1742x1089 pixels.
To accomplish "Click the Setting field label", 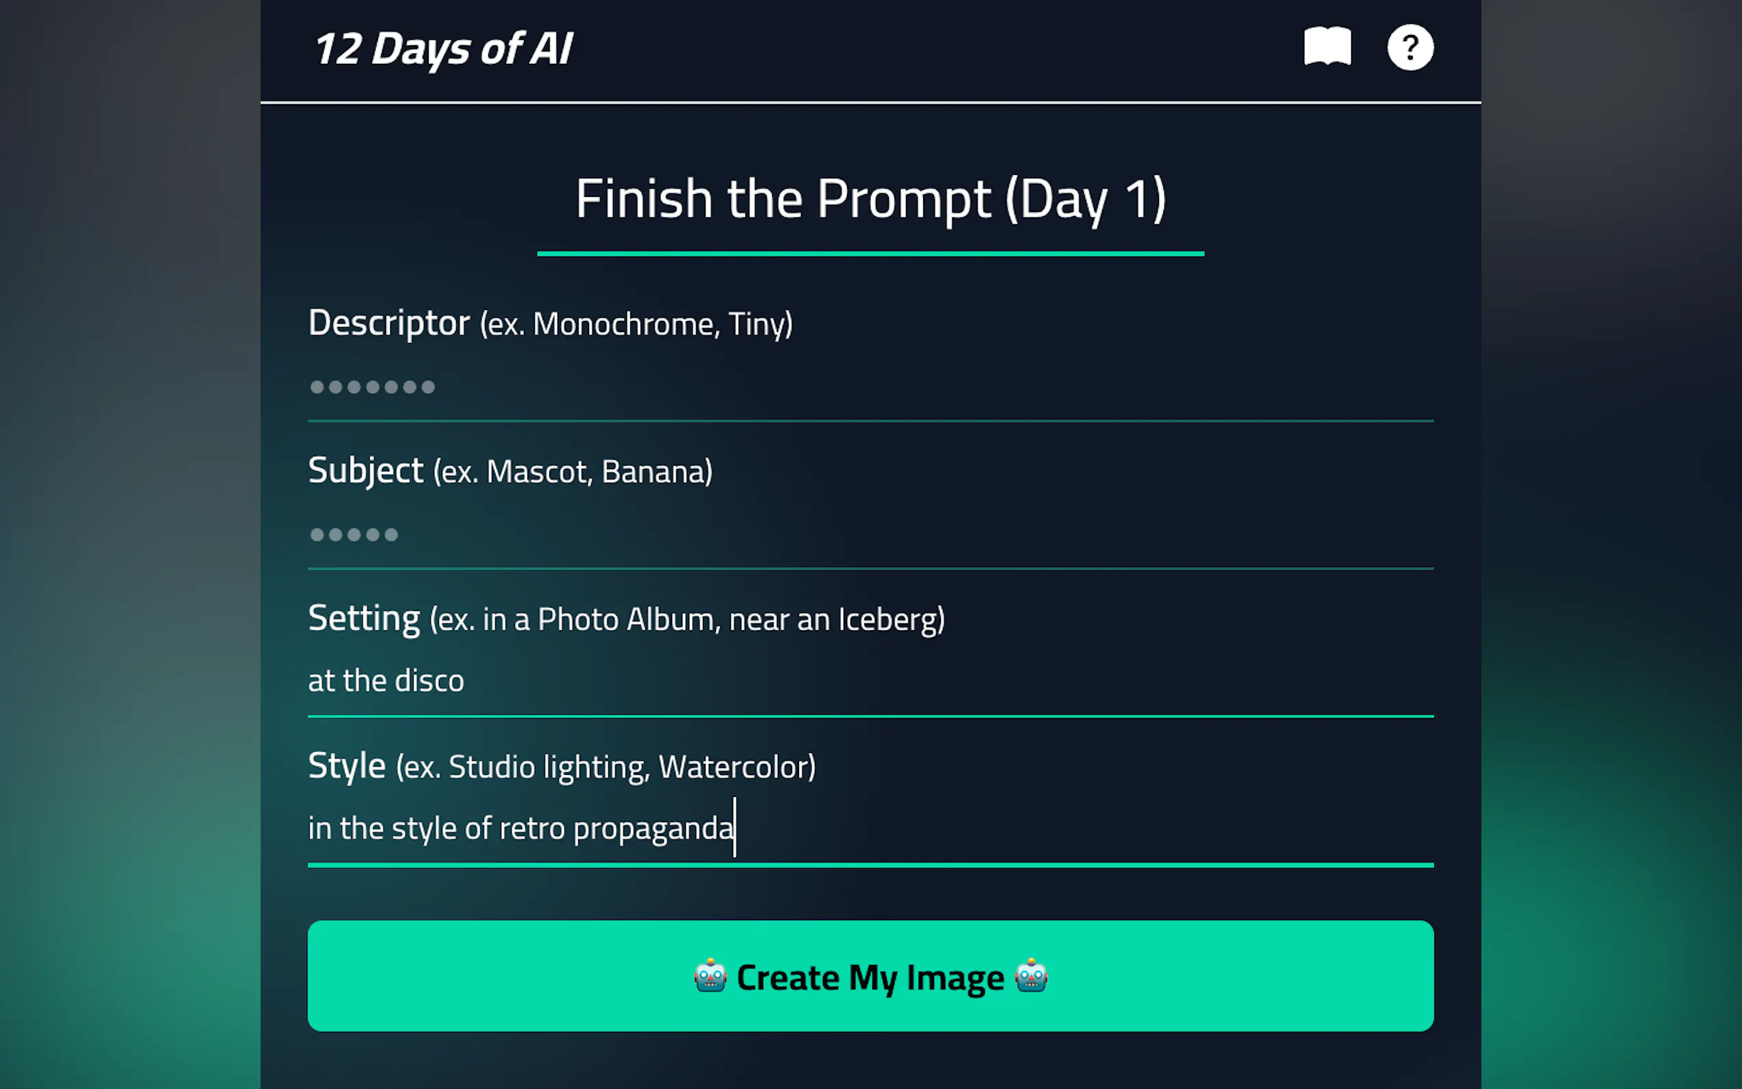I will [x=364, y=619].
